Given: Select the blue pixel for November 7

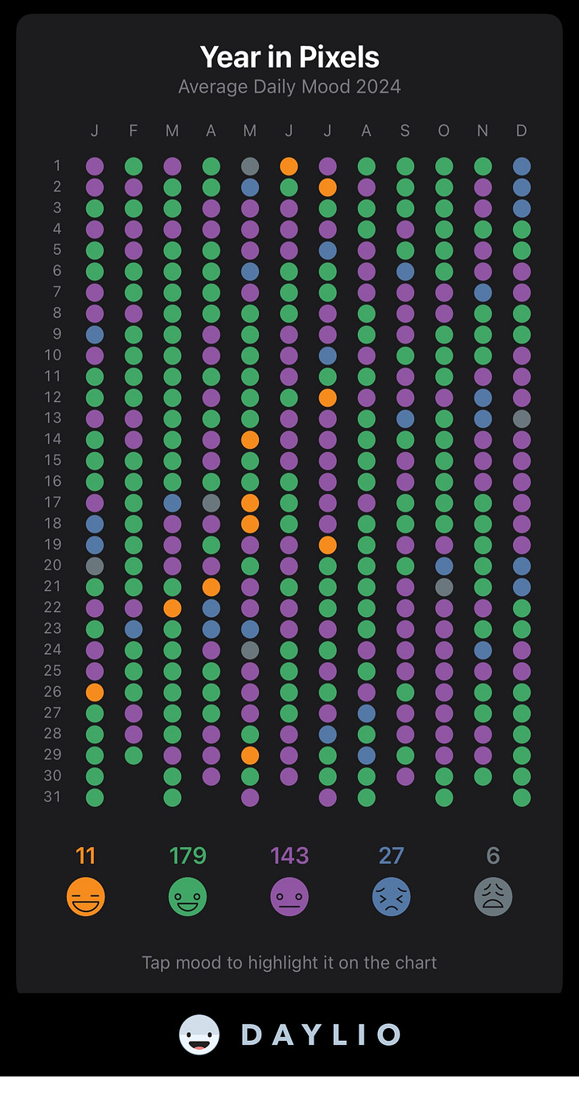Looking at the screenshot, I should click(x=482, y=293).
